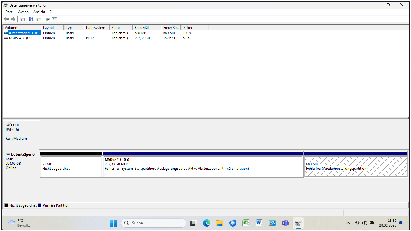
Task: Open the ? help menu
Action: pyautogui.click(x=51, y=12)
